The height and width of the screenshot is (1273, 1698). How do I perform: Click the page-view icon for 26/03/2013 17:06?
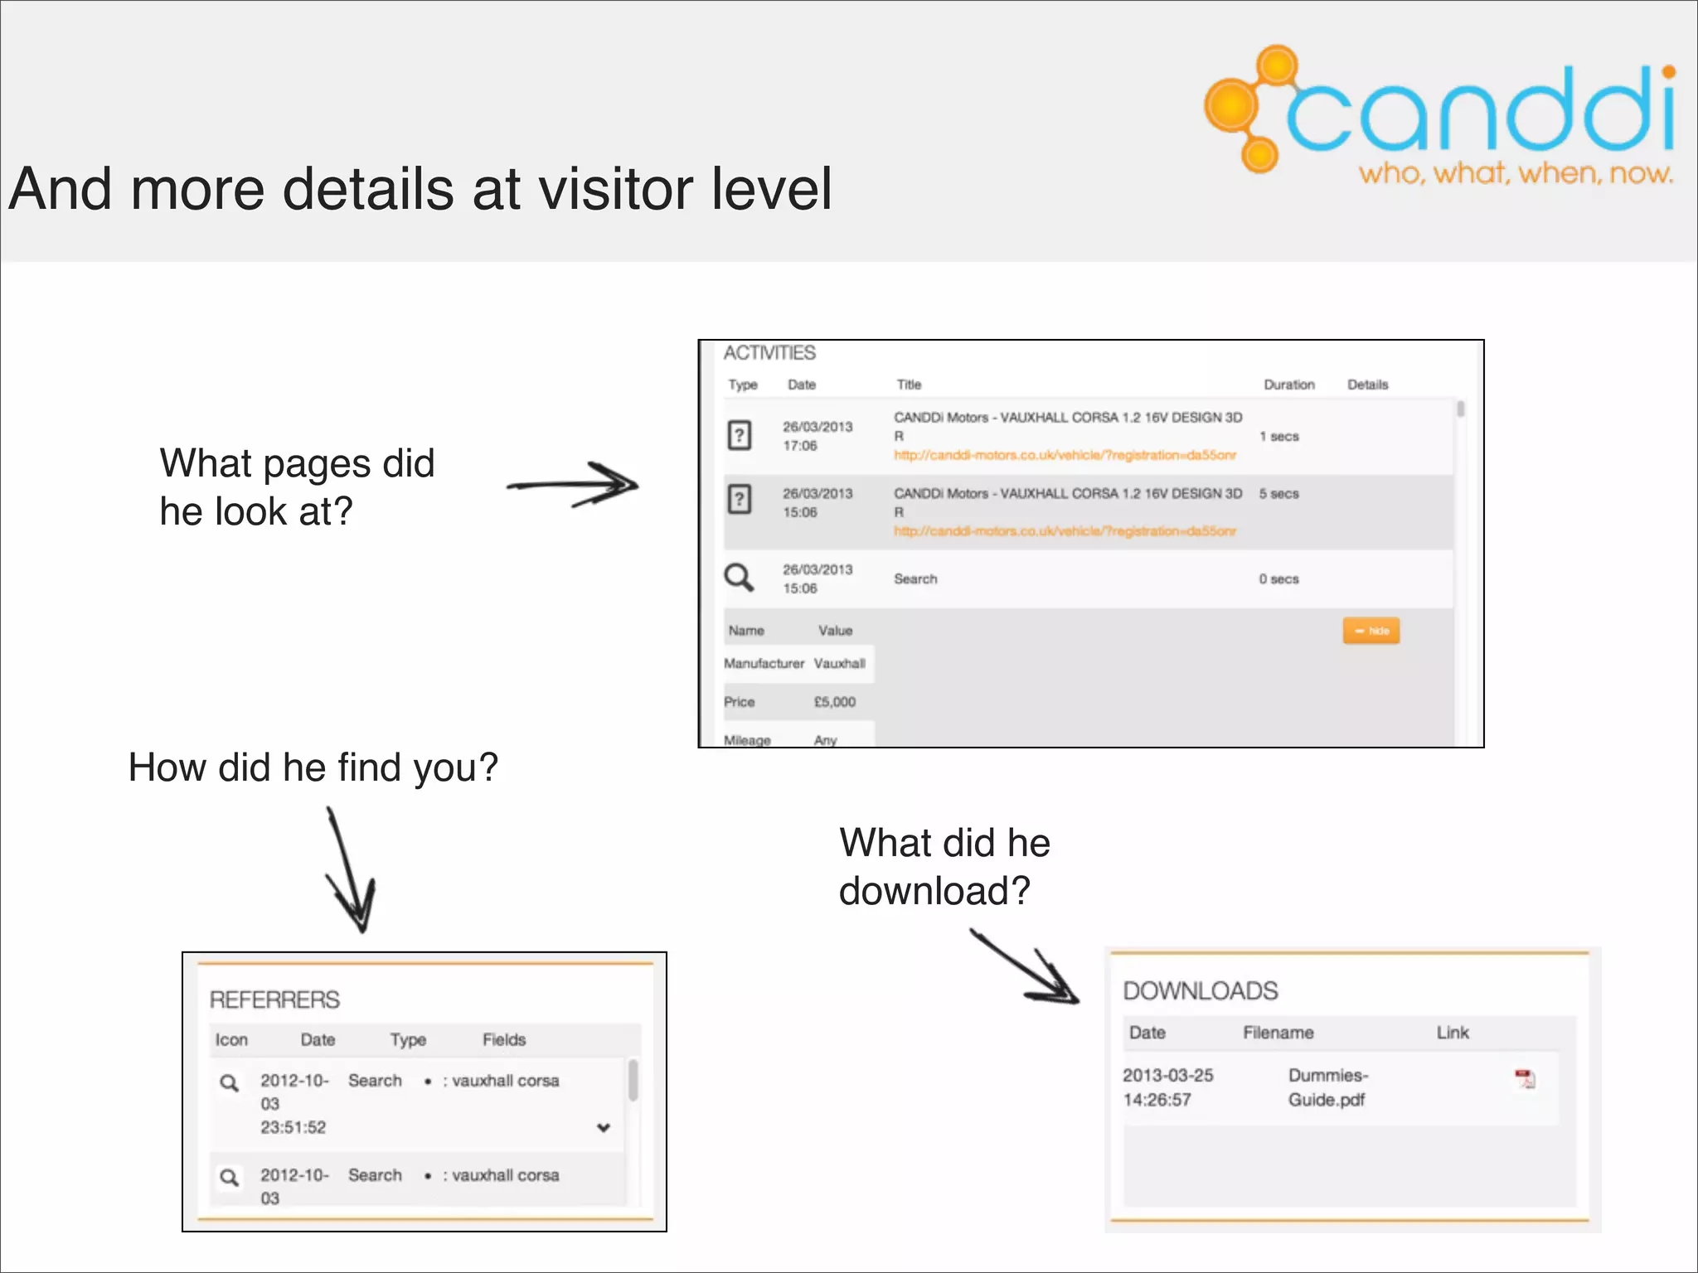tap(739, 435)
